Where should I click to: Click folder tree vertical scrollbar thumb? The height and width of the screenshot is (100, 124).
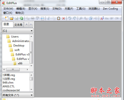(x=31, y=53)
